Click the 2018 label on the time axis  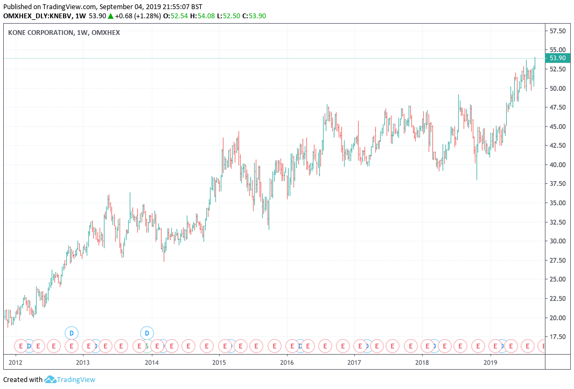pos(423,363)
